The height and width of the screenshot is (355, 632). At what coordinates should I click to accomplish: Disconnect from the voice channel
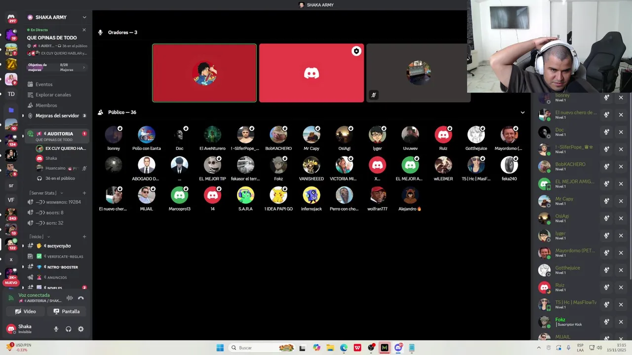click(81, 298)
